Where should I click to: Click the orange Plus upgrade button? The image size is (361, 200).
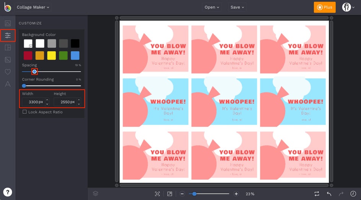(325, 7)
